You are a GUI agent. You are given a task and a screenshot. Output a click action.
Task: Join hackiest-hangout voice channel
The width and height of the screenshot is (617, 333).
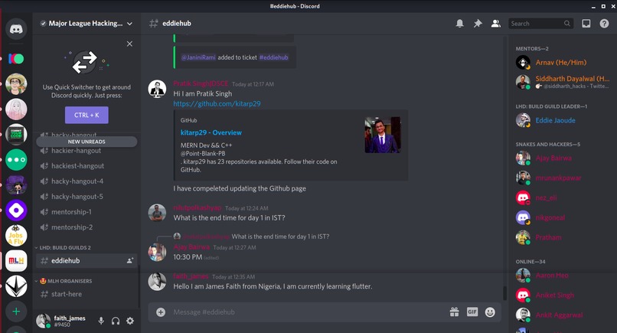77,166
